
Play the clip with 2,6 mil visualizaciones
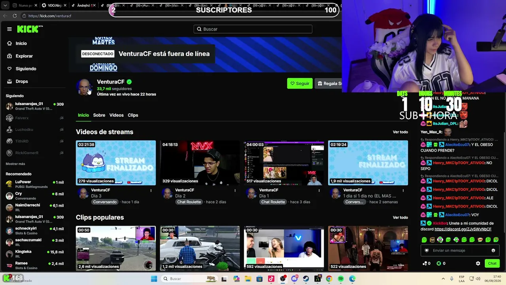116,248
